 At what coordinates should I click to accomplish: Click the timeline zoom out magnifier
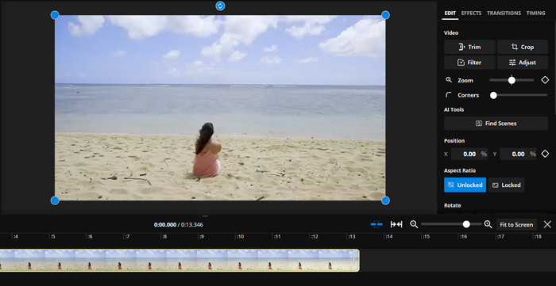coord(414,224)
